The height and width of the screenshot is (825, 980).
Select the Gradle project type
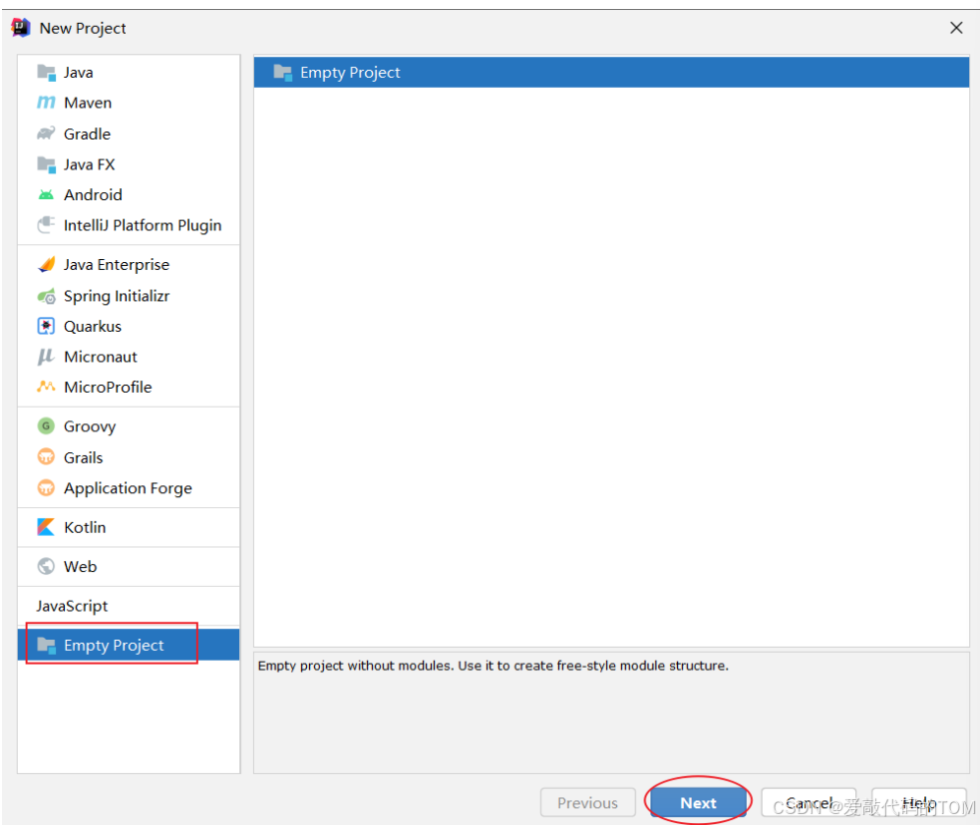point(88,134)
